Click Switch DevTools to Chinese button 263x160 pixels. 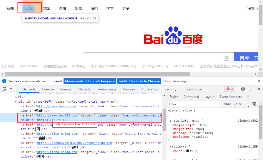click(139, 81)
